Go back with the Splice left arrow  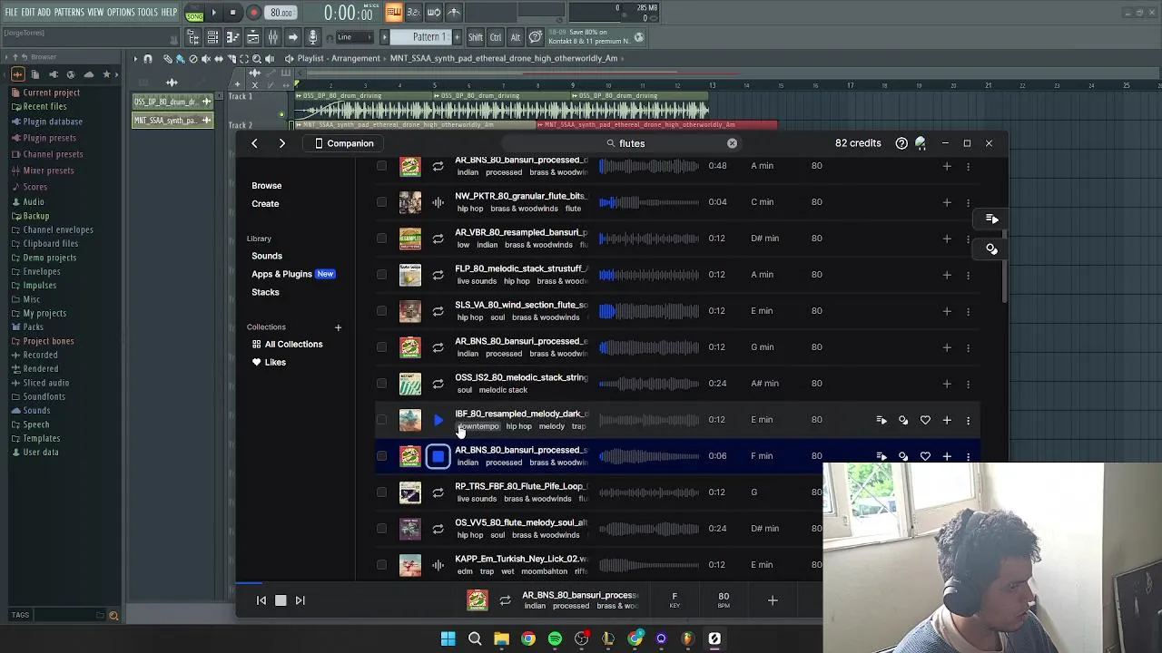(254, 143)
